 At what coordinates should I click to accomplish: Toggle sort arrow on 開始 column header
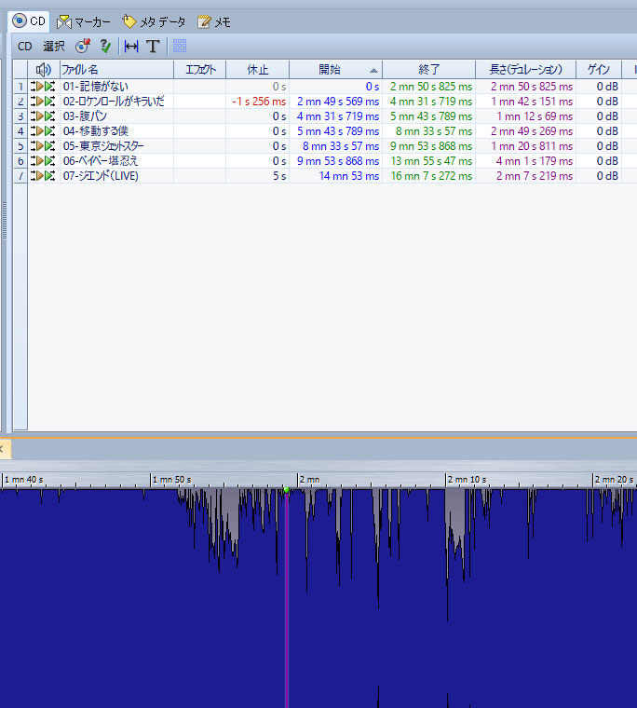pyautogui.click(x=373, y=71)
